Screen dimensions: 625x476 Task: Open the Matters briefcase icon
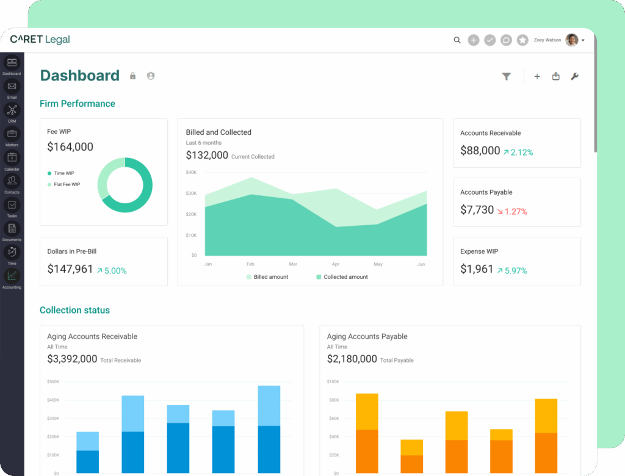[12, 134]
